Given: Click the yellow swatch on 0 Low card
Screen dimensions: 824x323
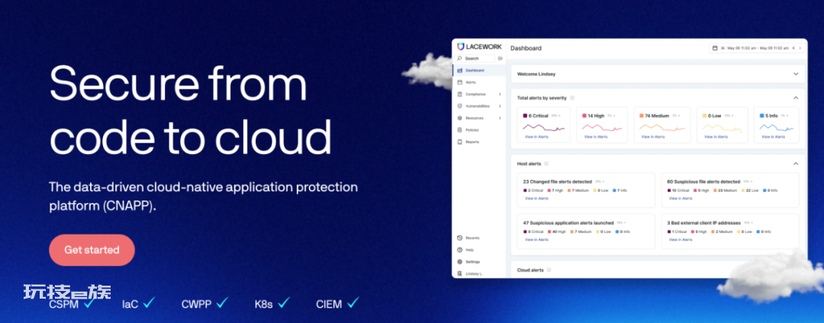Looking at the screenshot, I should pyautogui.click(x=705, y=115).
